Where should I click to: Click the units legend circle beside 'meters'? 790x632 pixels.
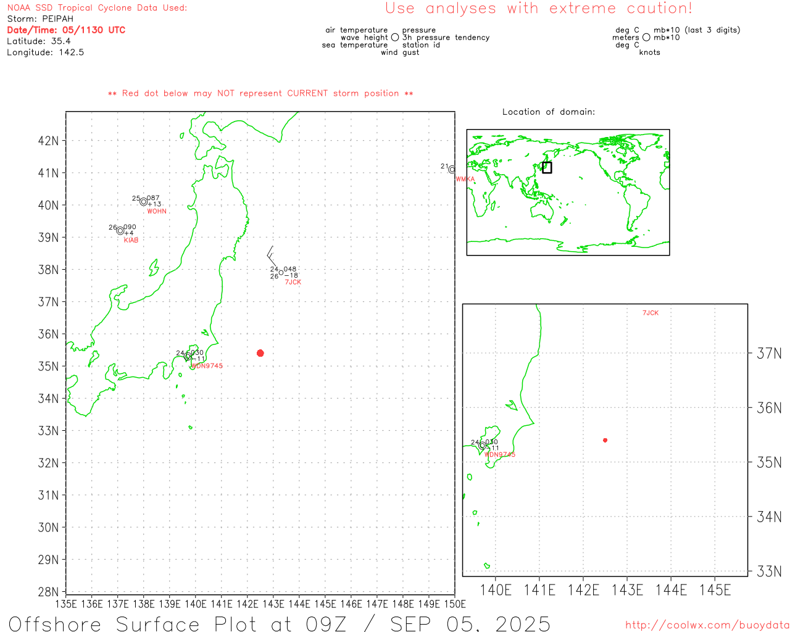(x=646, y=37)
